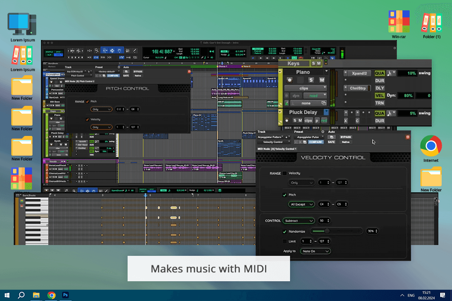
Task: Click the Dyn 80% value field
Action: pos(407,95)
